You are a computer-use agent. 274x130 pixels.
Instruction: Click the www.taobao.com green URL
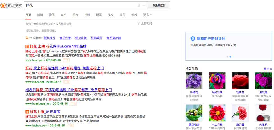pyautogui.click(x=36, y=126)
